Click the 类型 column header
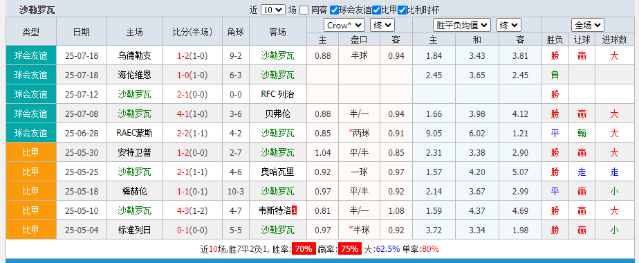639x263 pixels. pyautogui.click(x=31, y=32)
